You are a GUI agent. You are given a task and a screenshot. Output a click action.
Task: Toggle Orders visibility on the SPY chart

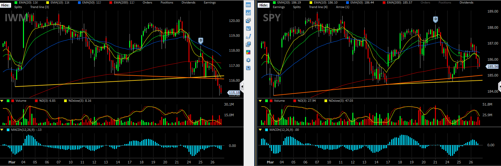tap(426, 3)
